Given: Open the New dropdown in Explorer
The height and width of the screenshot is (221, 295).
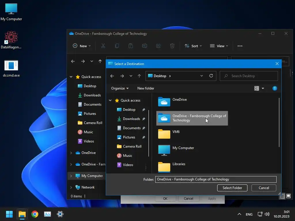Looking at the screenshot, I should tap(82, 46).
